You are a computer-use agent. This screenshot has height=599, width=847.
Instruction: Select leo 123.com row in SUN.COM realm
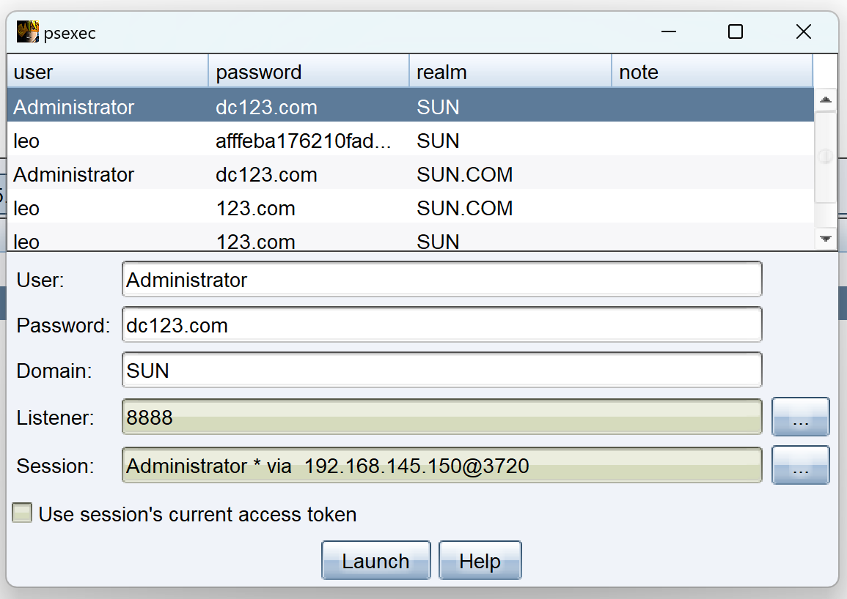click(x=410, y=208)
